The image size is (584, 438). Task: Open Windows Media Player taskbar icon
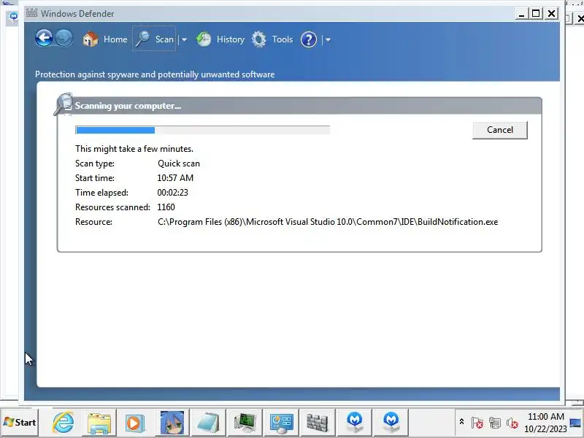click(x=135, y=423)
